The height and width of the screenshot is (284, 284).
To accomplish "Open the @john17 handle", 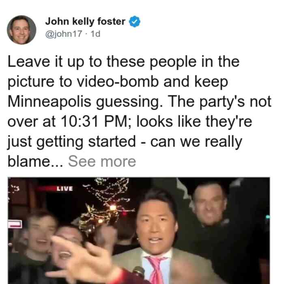I will click(x=64, y=34).
